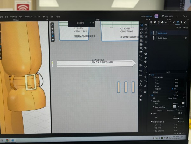Click the Add button in Object Browser
The height and width of the screenshot is (144, 191).
click(179, 28)
